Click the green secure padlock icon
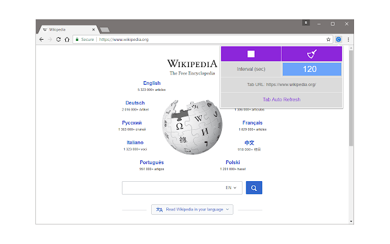 (x=77, y=39)
